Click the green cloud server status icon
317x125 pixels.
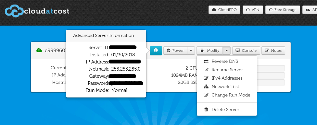click(39, 51)
